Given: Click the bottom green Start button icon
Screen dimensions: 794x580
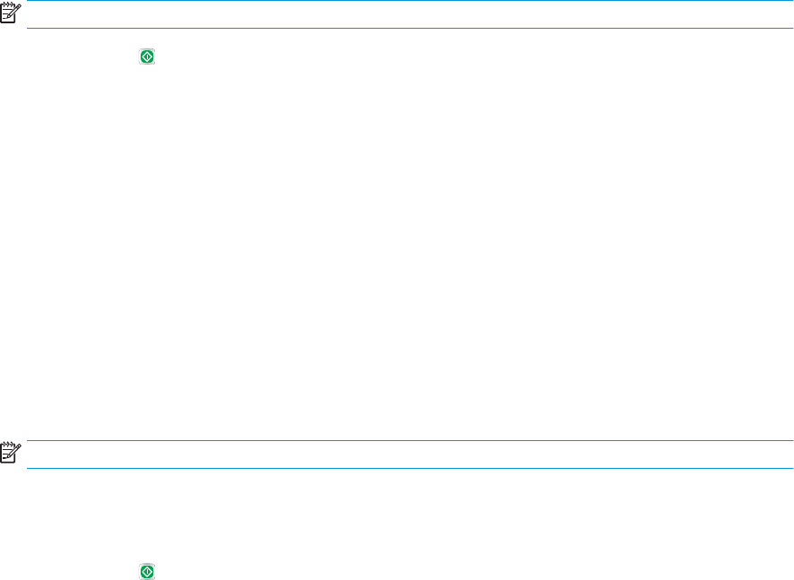Looking at the screenshot, I should (147, 571).
